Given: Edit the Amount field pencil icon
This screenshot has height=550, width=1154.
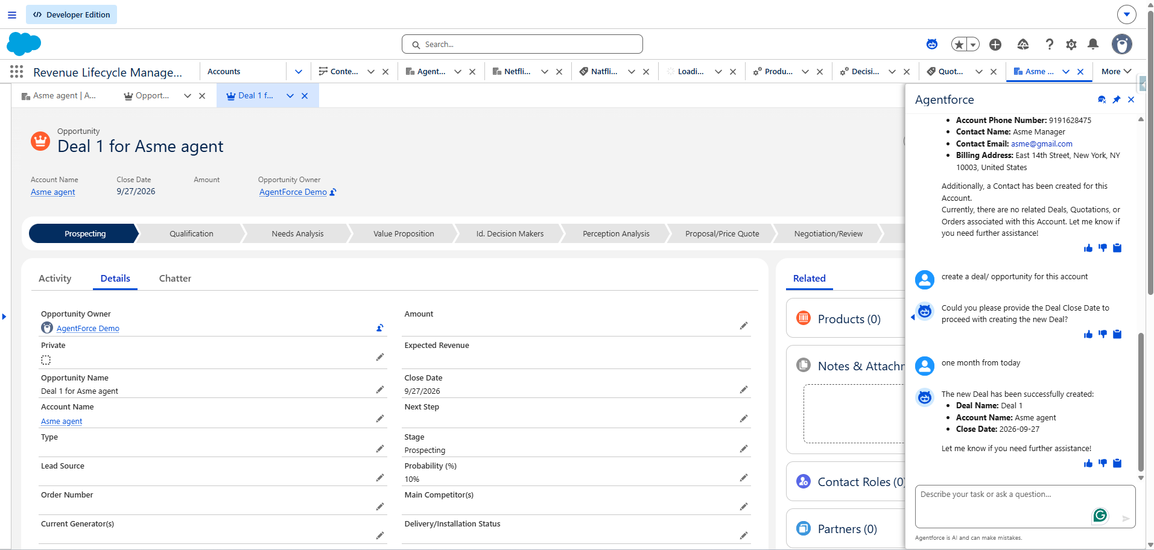Looking at the screenshot, I should click(744, 326).
